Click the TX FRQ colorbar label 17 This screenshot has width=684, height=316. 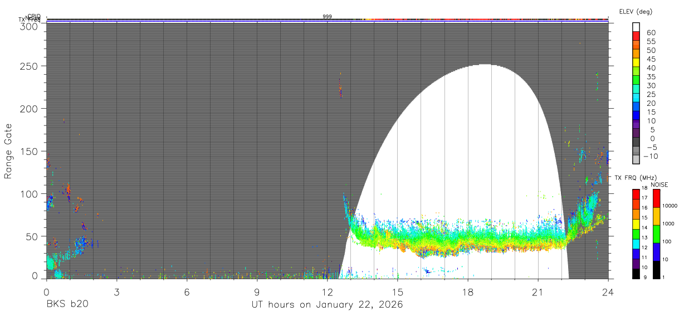point(645,198)
